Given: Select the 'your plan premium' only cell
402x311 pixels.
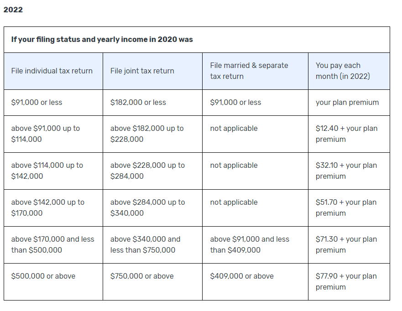Looking at the screenshot, I should coord(347,102).
